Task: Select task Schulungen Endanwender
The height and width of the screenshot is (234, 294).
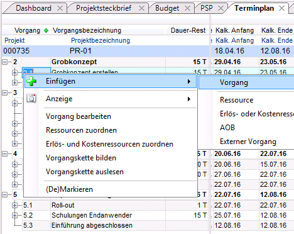Action: point(92,215)
